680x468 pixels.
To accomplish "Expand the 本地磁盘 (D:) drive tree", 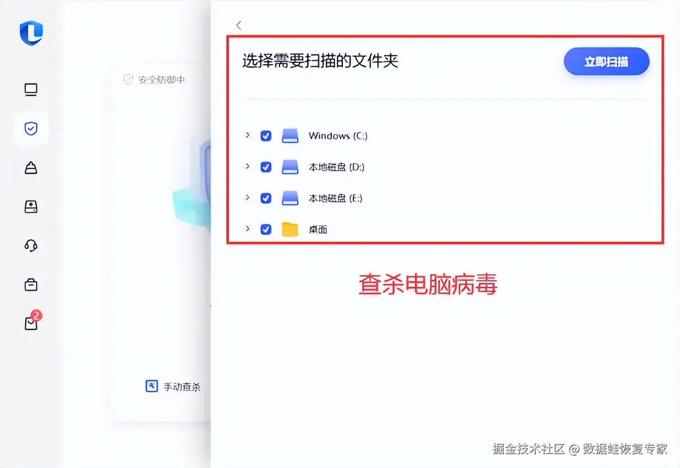I will [248, 166].
